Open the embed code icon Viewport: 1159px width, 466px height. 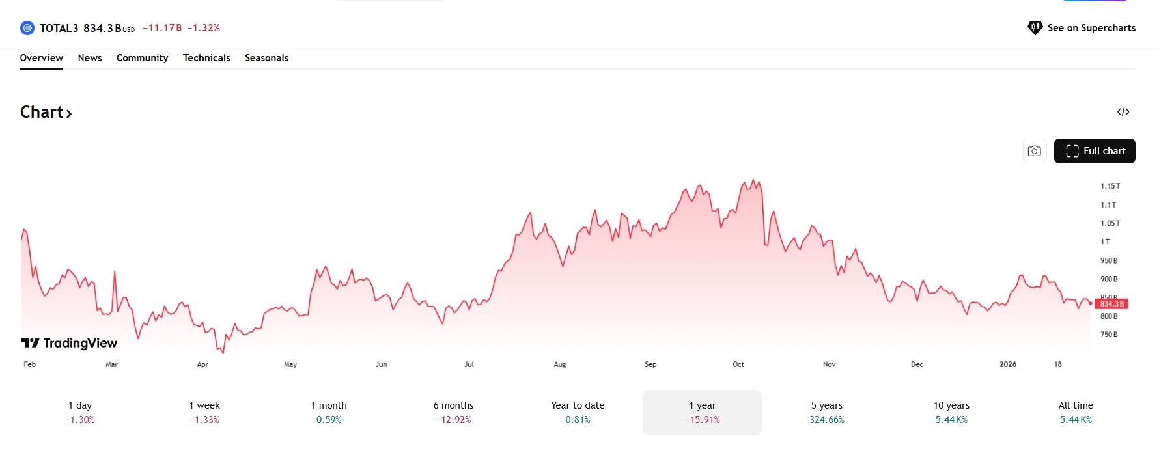click(1123, 112)
